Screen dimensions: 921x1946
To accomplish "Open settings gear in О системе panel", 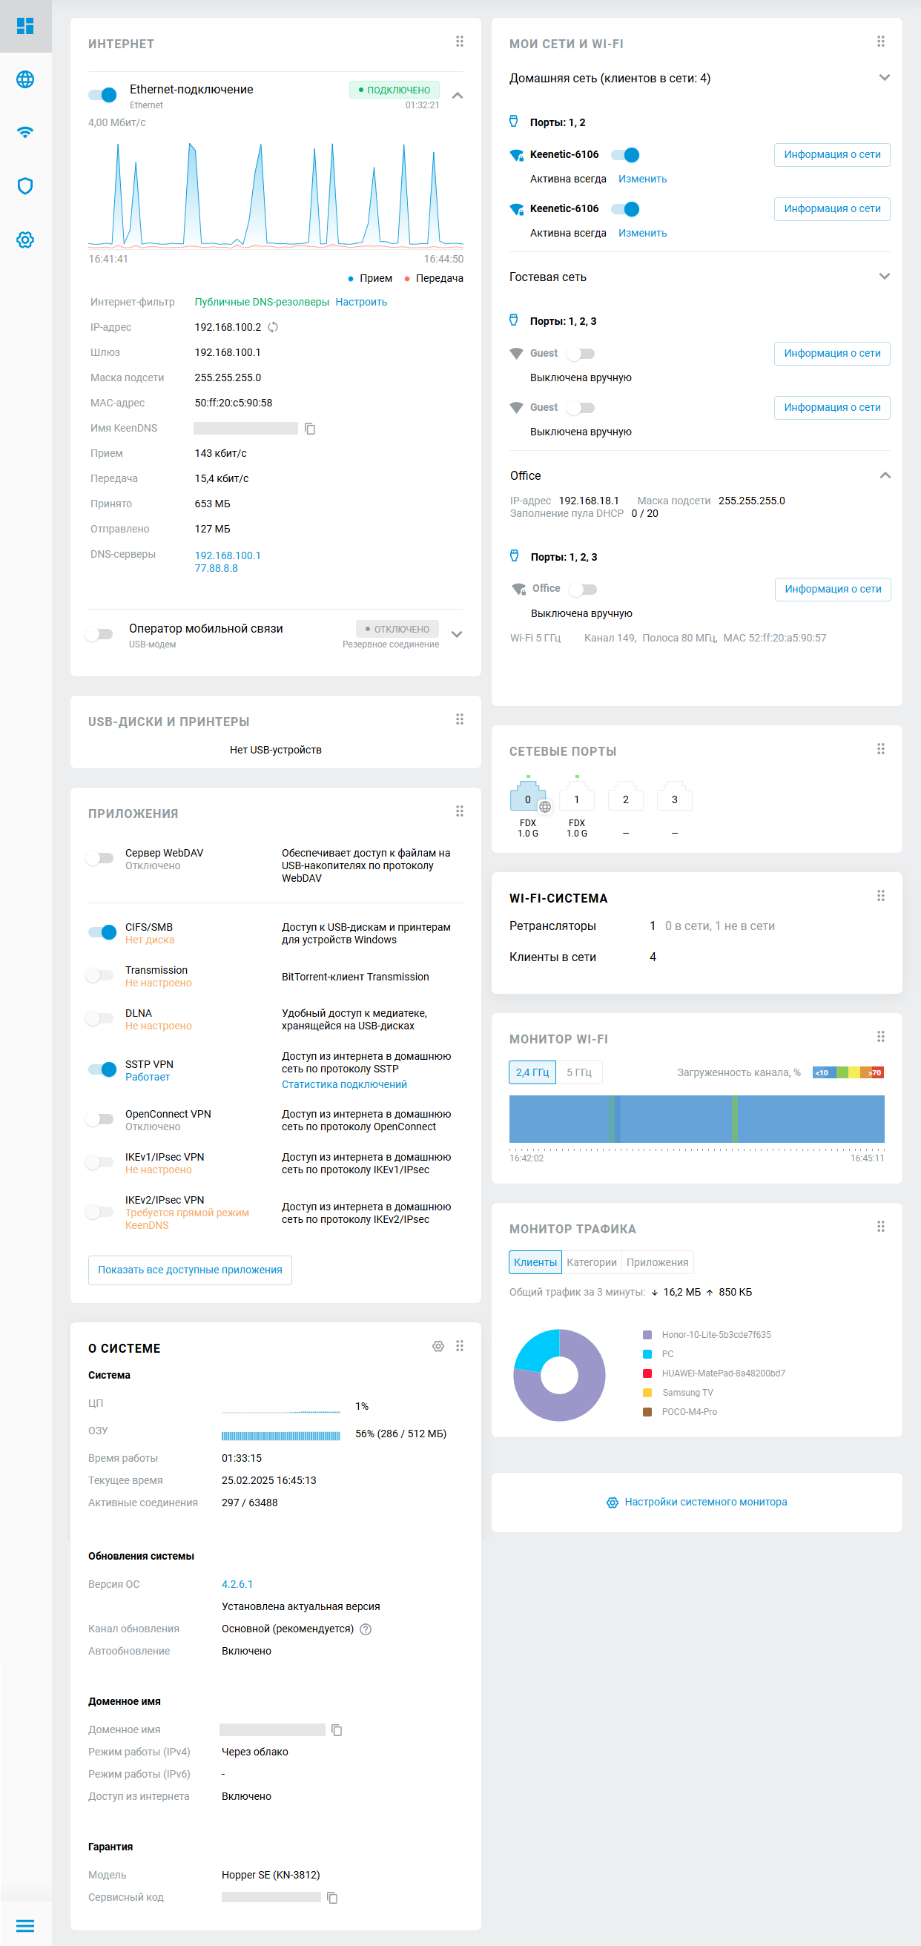I will [x=438, y=1346].
